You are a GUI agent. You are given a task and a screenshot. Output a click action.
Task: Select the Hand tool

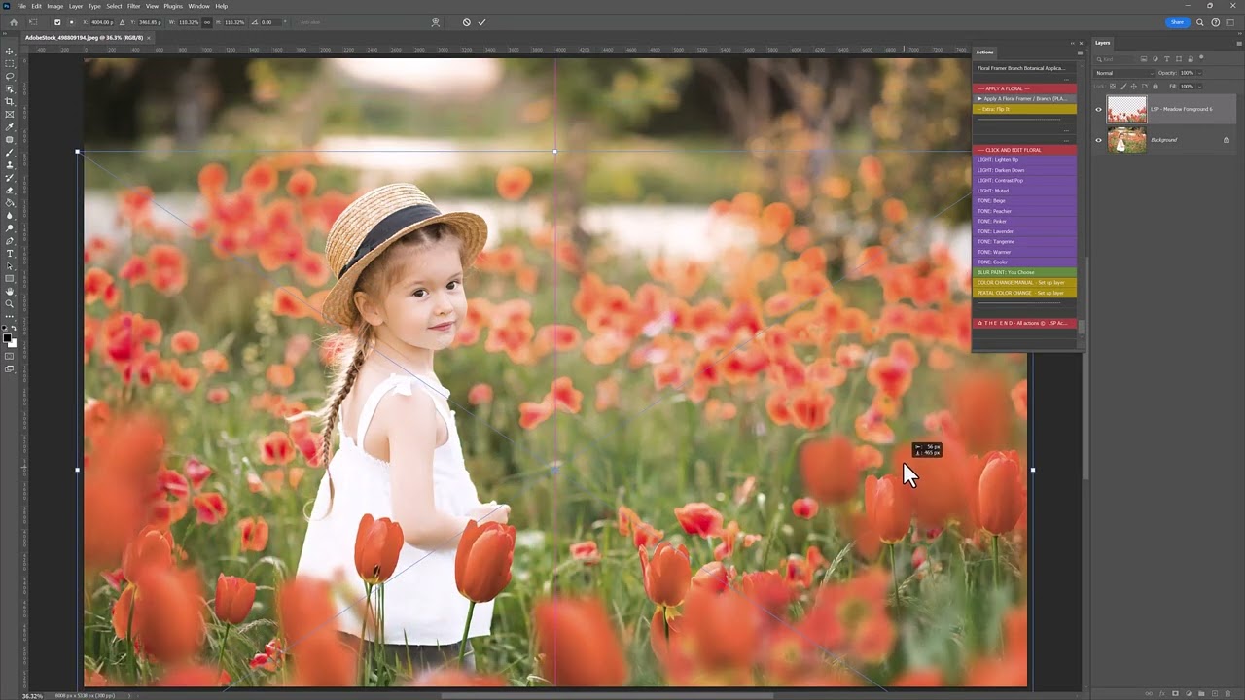(10, 291)
